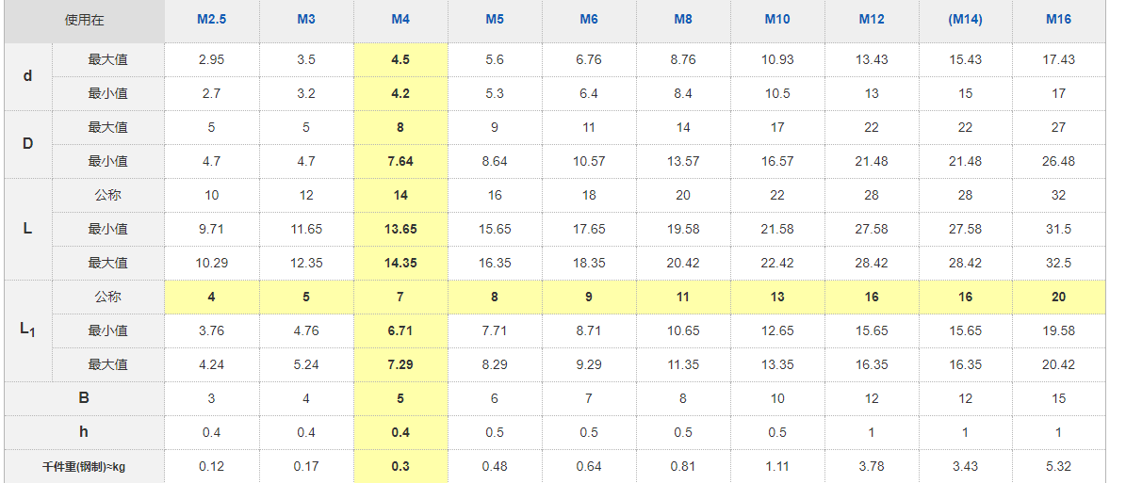Open the M12 column header link
This screenshot has width=1126, height=483.
tap(872, 20)
